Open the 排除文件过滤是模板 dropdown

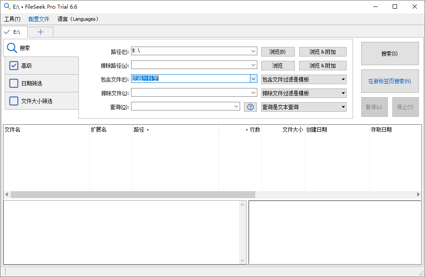[304, 93]
